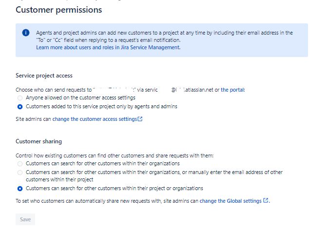This screenshot has height=233, width=310.
Task: Click the blue info icon in banner
Action: pos(26,33)
